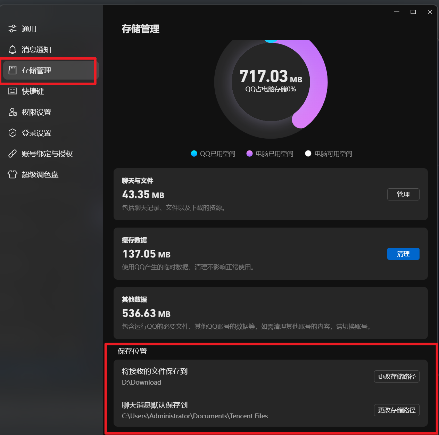Click the bell icon for 消息通知
The image size is (439, 435).
tap(13, 49)
